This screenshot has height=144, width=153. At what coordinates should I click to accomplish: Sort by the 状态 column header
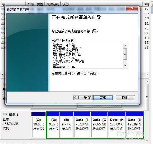coord(101,4)
